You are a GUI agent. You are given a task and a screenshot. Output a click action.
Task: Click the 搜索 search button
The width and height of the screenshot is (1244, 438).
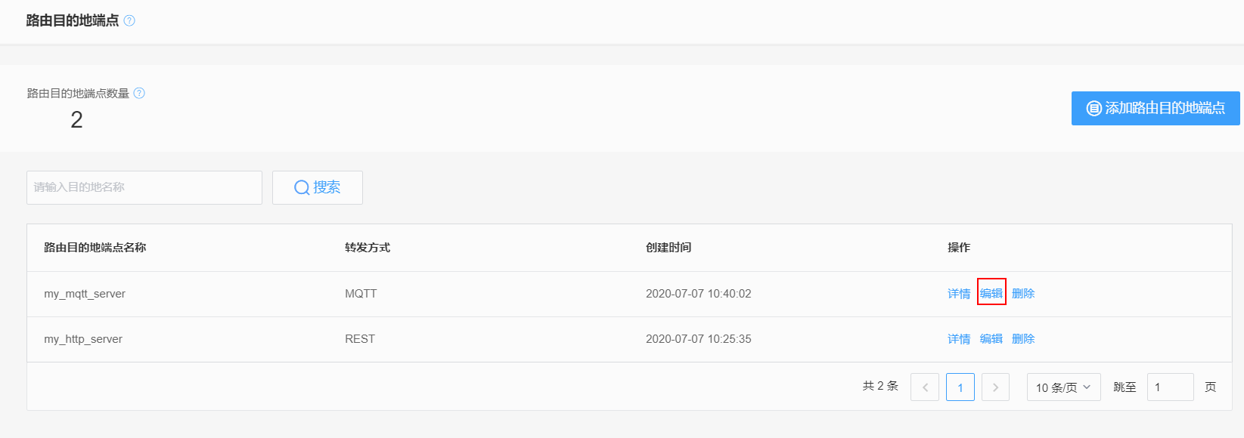[x=318, y=187]
